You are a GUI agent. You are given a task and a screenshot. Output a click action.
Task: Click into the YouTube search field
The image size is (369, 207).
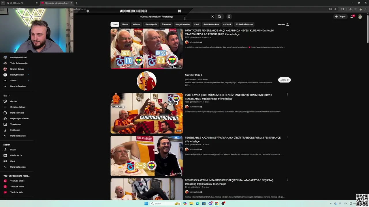coord(174,17)
